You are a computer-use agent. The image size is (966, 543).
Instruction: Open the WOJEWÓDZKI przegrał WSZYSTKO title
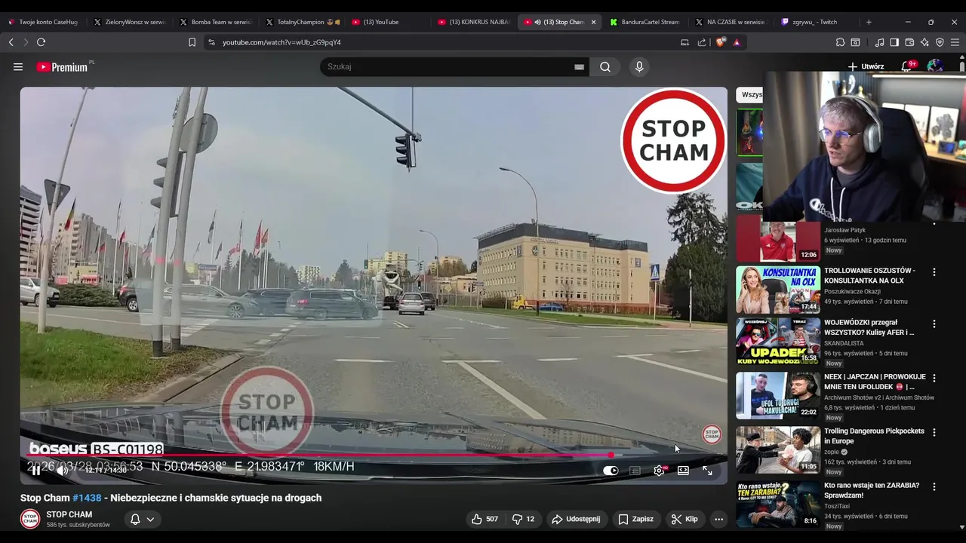tap(869, 327)
